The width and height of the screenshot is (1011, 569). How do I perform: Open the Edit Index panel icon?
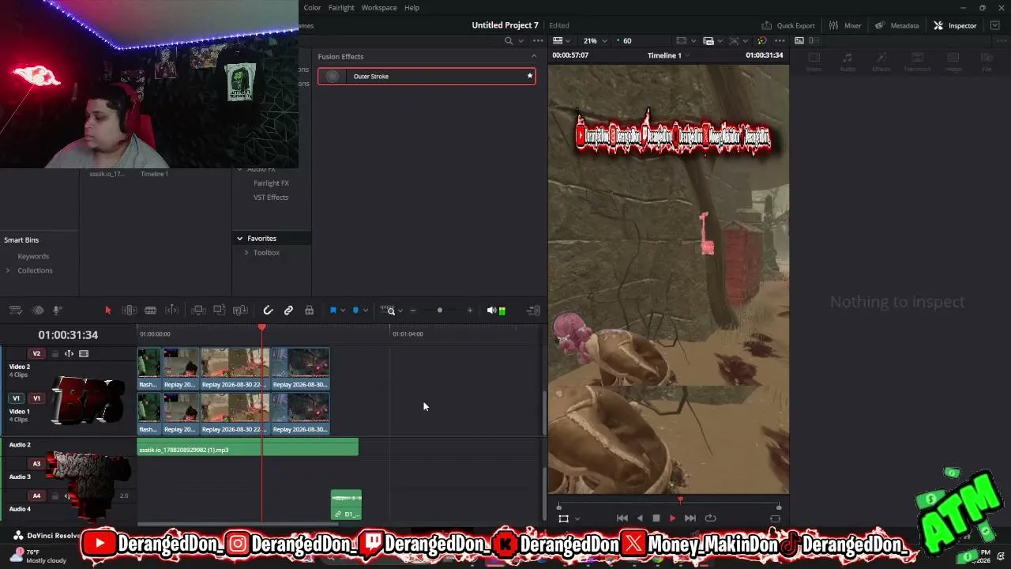pyautogui.click(x=38, y=311)
